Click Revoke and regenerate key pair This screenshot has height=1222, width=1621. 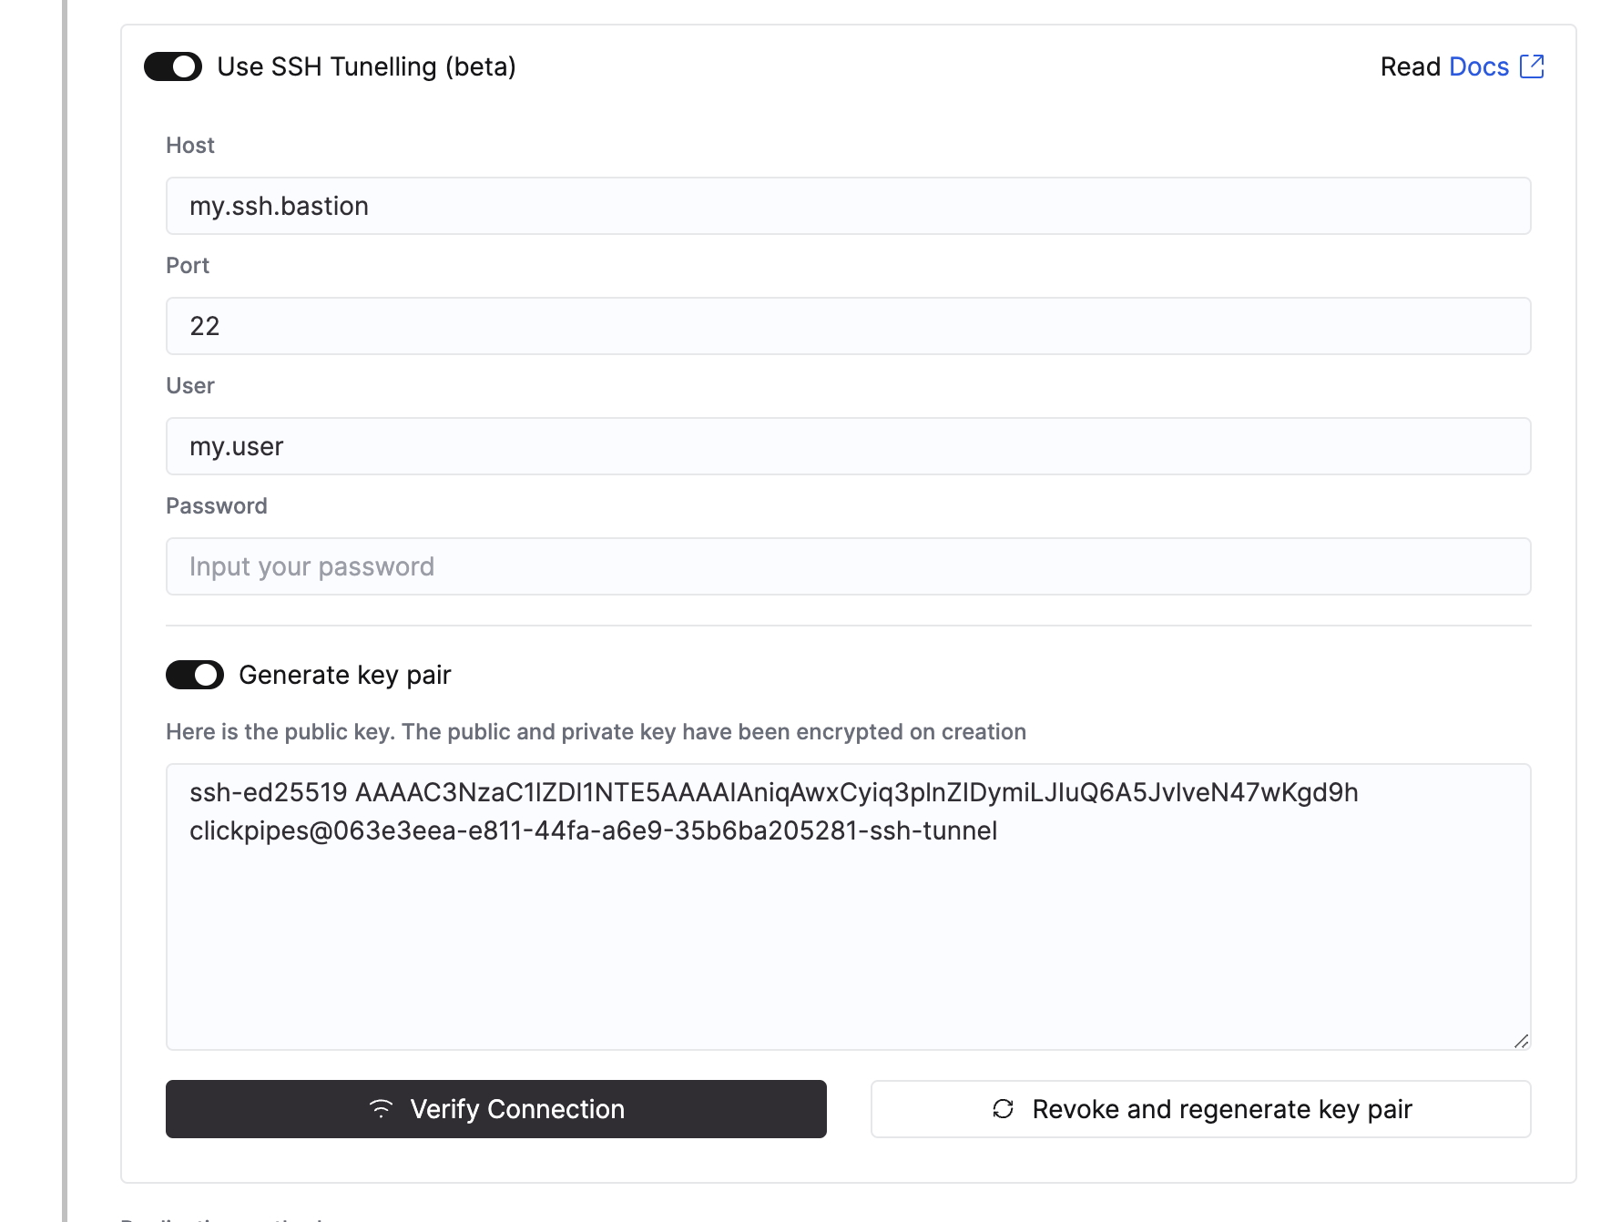coord(1200,1109)
